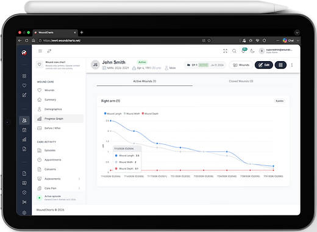This screenshot has width=317, height=232.
Task: Open the browser Chat button
Action: pos(289,40)
